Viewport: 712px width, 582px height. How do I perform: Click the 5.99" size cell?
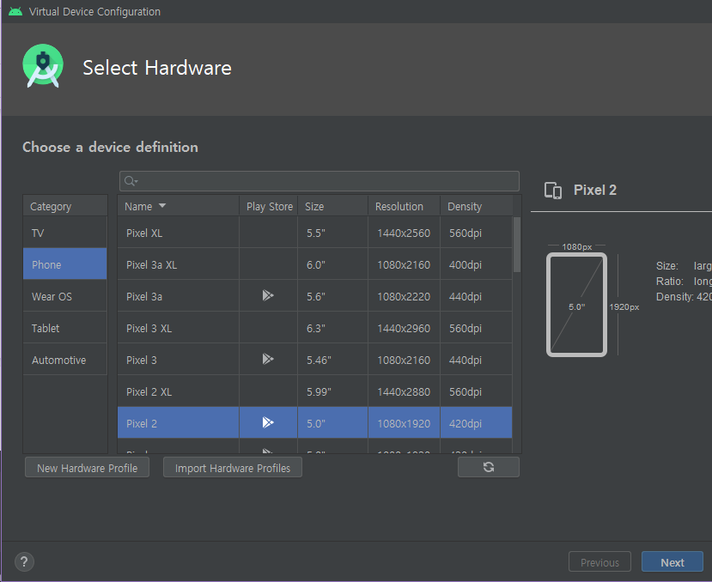(333, 391)
